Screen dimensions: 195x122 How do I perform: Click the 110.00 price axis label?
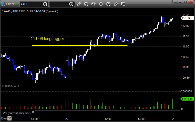point(185,67)
